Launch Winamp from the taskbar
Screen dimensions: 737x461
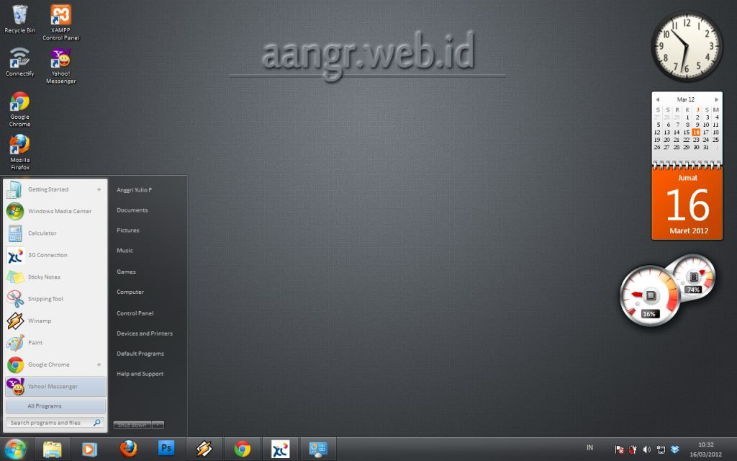coord(204,448)
